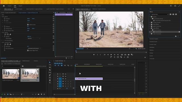
Task: Select the Track Select Forward tool
Action: click(50, 65)
